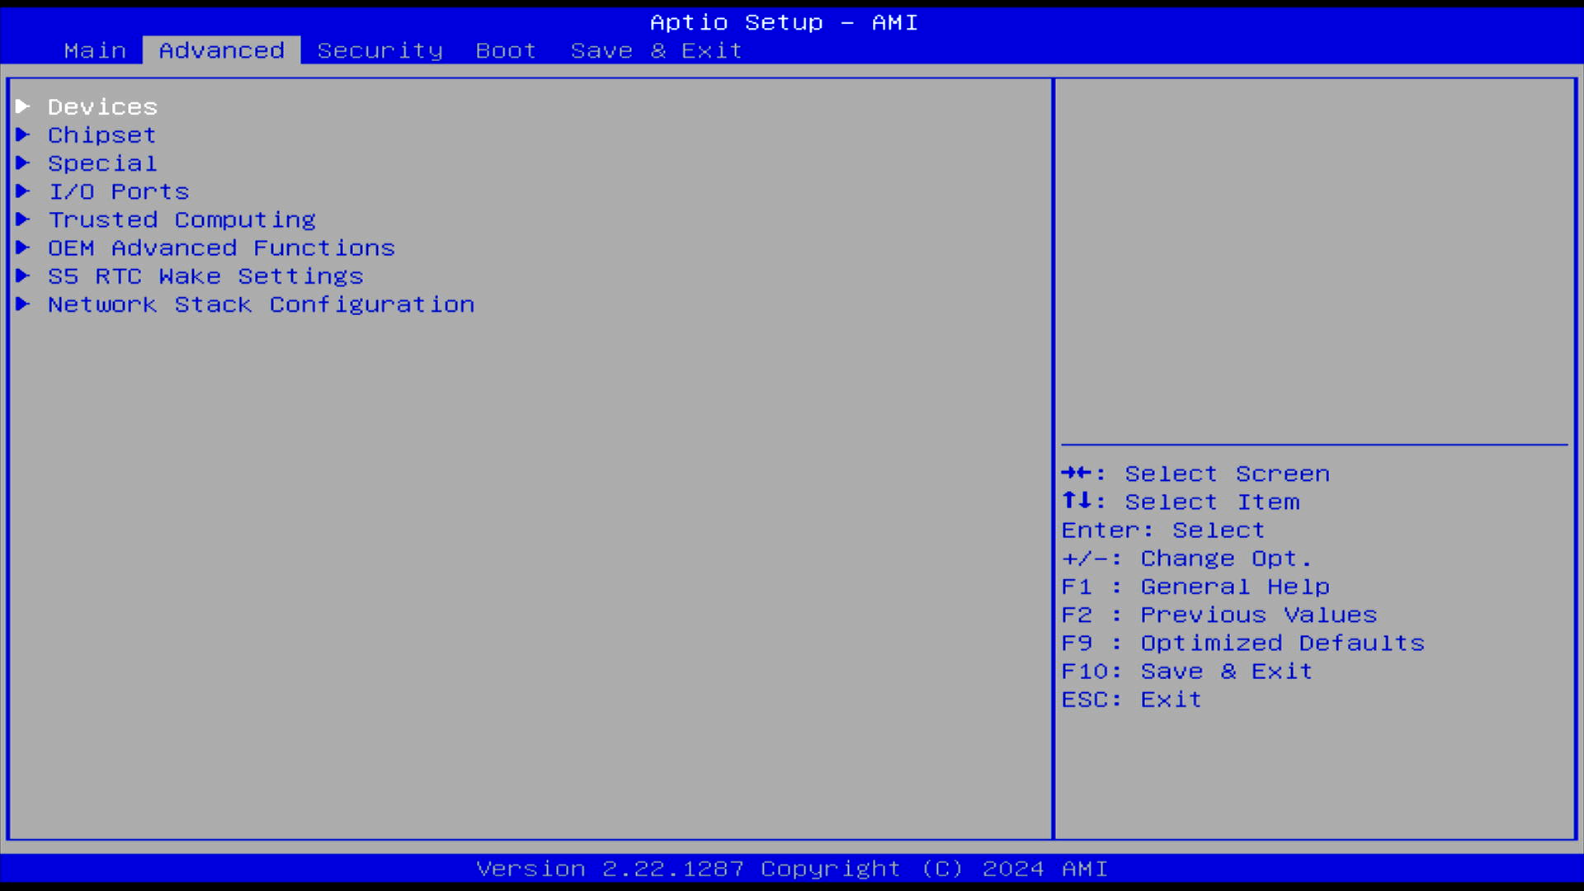Viewport: 1584px width, 891px height.
Task: Click the arrow beside S5 RTC Wake Settings
Action: pyautogui.click(x=23, y=276)
